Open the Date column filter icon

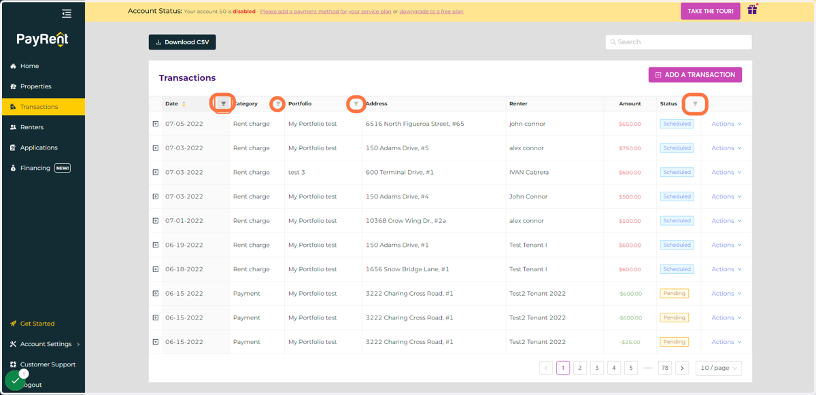pyautogui.click(x=223, y=104)
